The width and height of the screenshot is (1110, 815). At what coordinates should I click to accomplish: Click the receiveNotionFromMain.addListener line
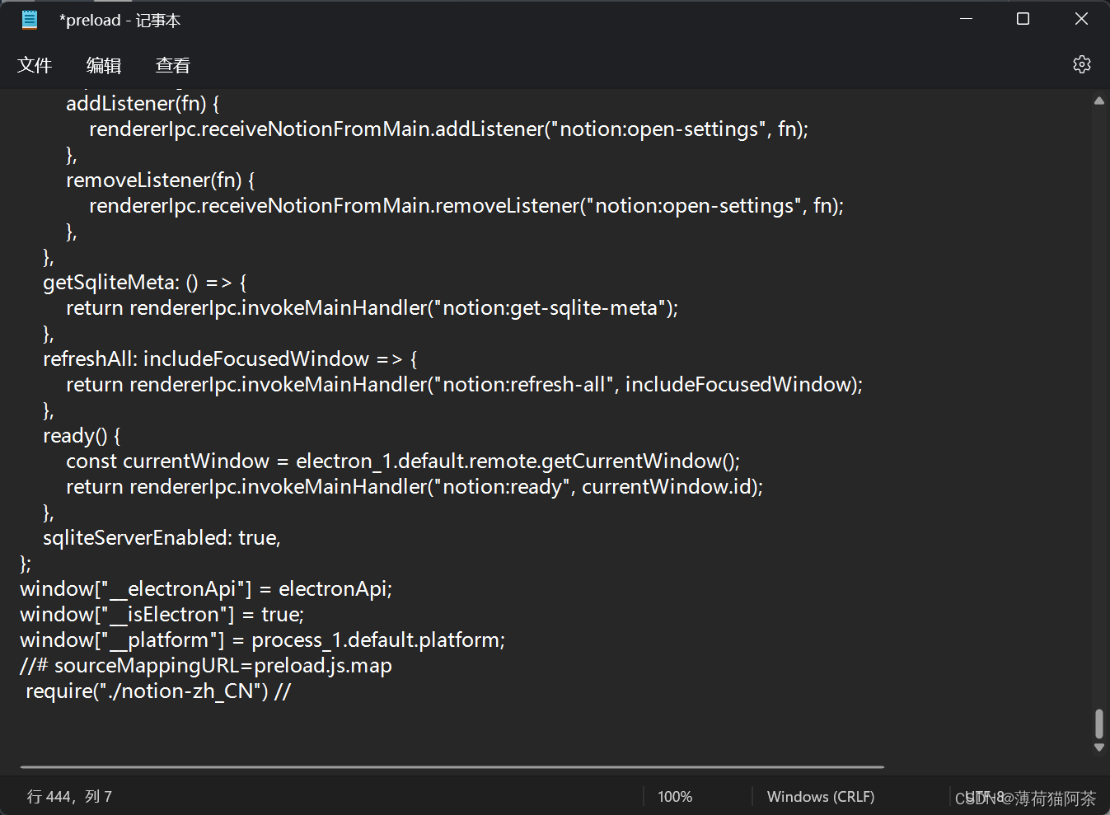(449, 129)
